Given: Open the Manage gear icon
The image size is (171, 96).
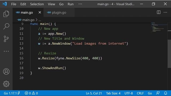Looking at the screenshot, I should click(x=6, y=84).
